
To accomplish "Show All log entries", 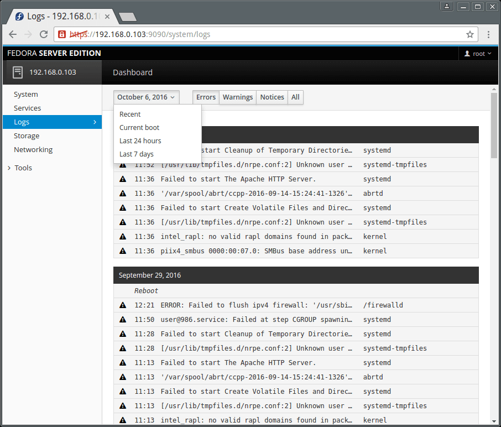I will [x=295, y=97].
